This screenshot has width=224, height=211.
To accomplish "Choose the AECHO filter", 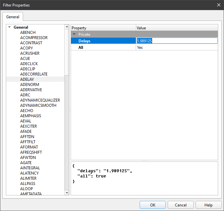I will [x=27, y=111].
